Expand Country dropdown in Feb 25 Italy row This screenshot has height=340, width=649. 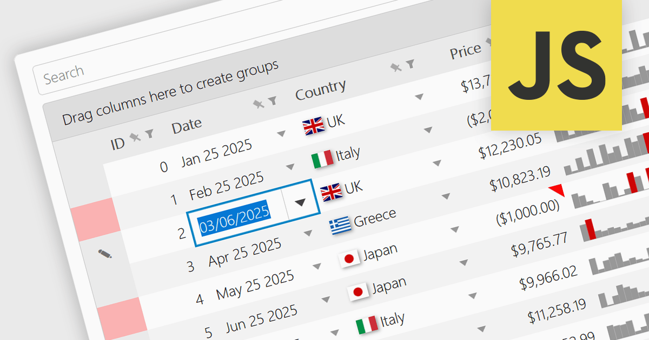click(x=428, y=130)
